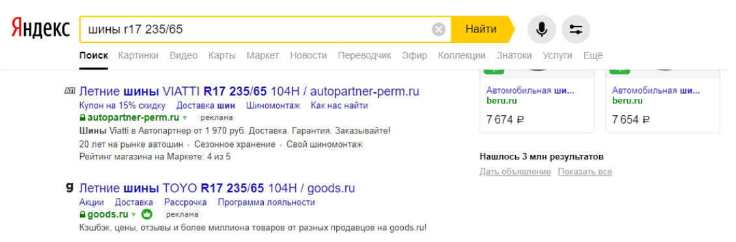Open the Карты tab
The image size is (736, 242).
(222, 56)
